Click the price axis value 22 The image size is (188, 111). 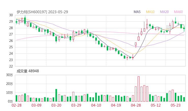[x=11, y=66]
